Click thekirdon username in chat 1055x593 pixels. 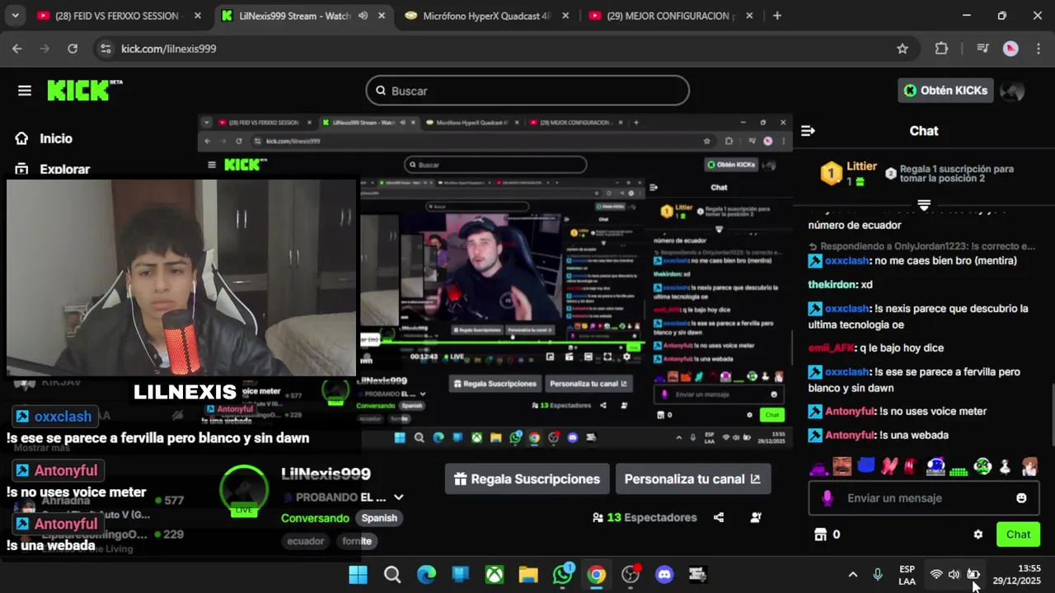pyautogui.click(x=832, y=284)
